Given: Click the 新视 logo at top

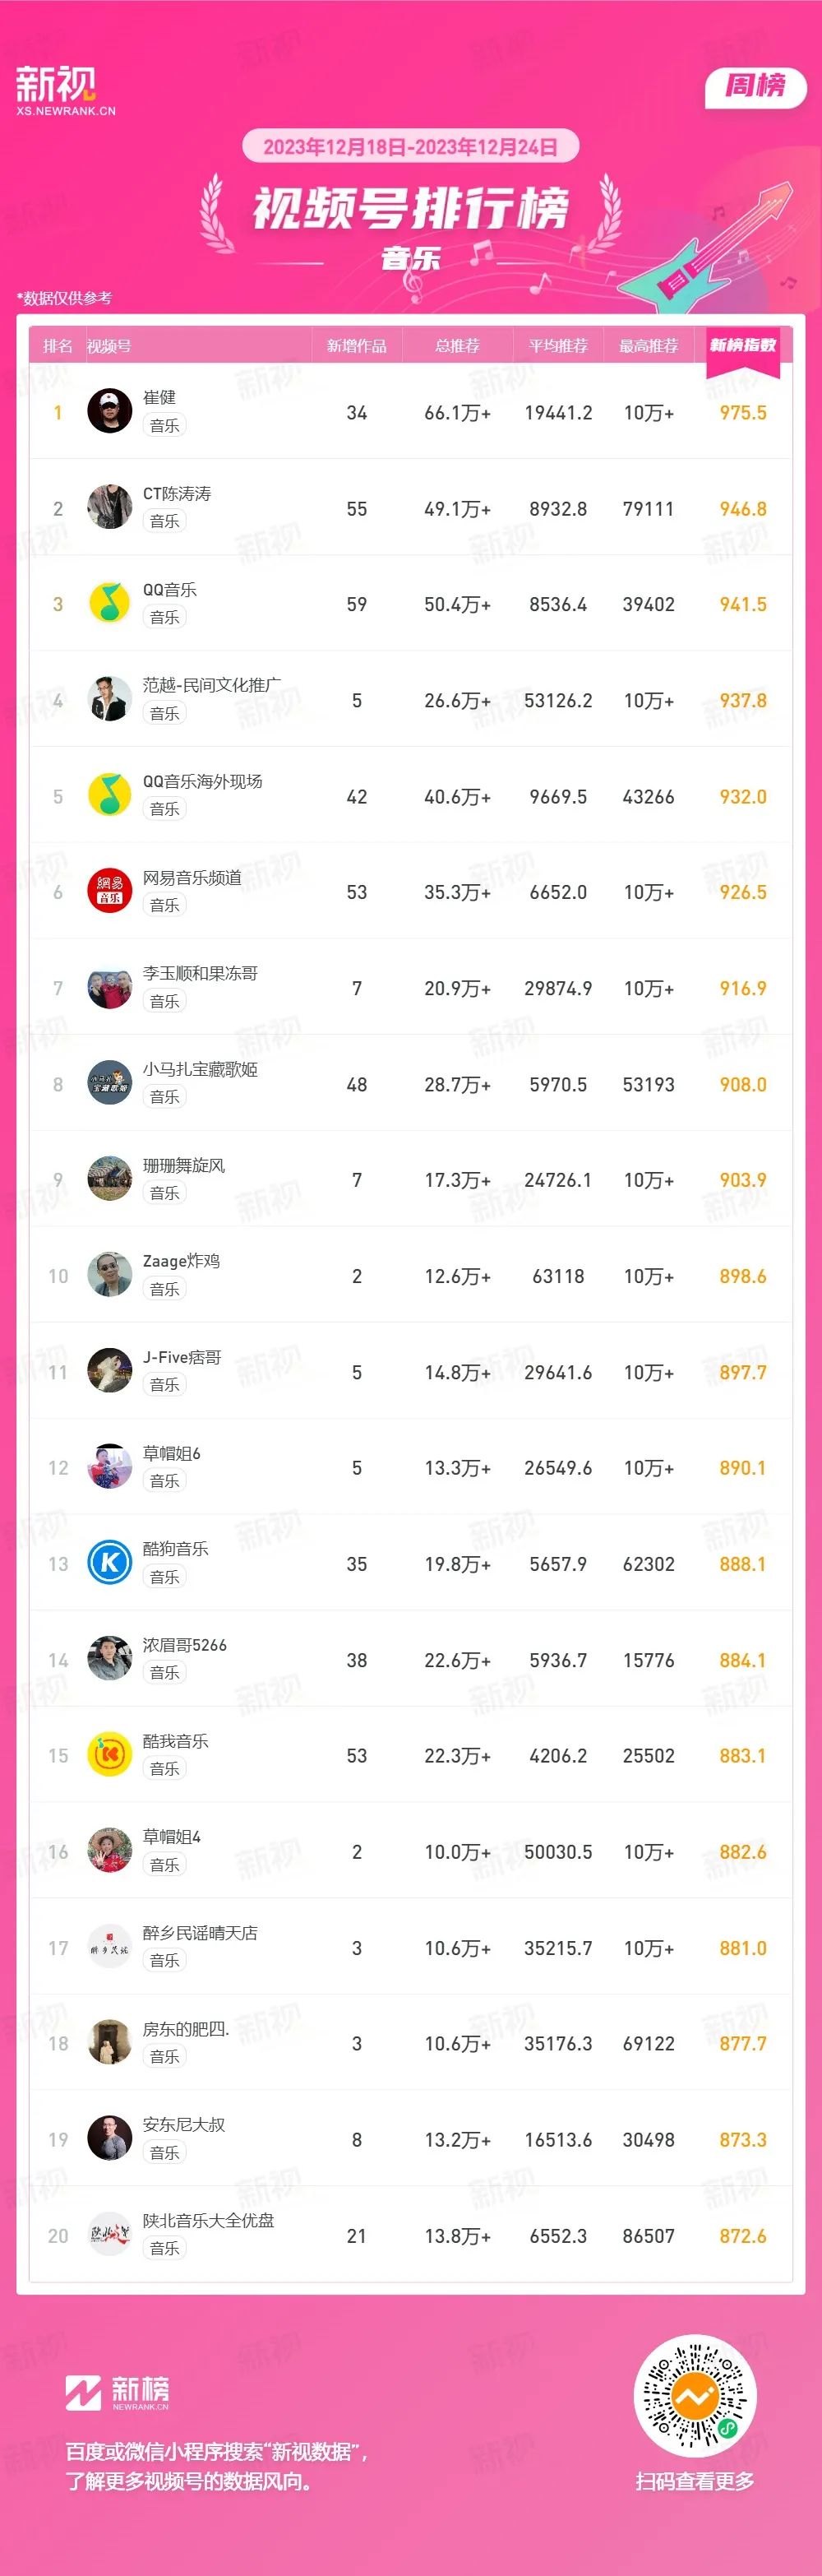Looking at the screenshot, I should click(x=65, y=91).
